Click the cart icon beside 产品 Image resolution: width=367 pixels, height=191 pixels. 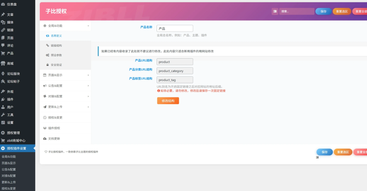pos(3,53)
